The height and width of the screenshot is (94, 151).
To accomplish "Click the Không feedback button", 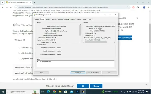I will click(x=96, y=86).
